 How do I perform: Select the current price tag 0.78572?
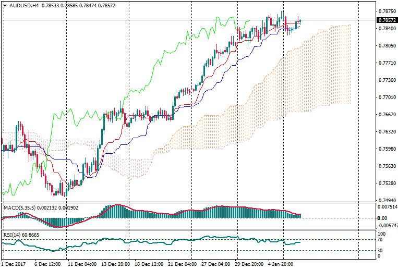tap(386, 20)
